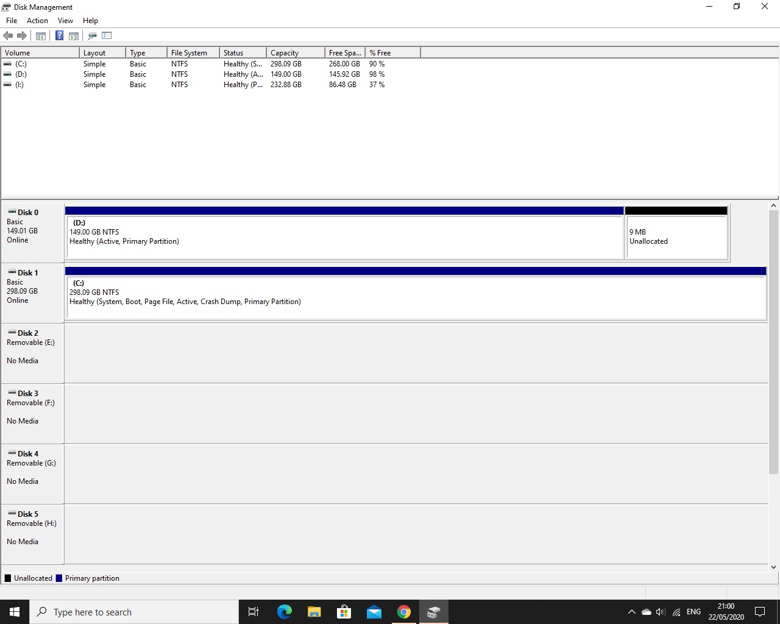Image resolution: width=780 pixels, height=624 pixels.
Task: Sort by the File System column header
Action: tap(193, 53)
